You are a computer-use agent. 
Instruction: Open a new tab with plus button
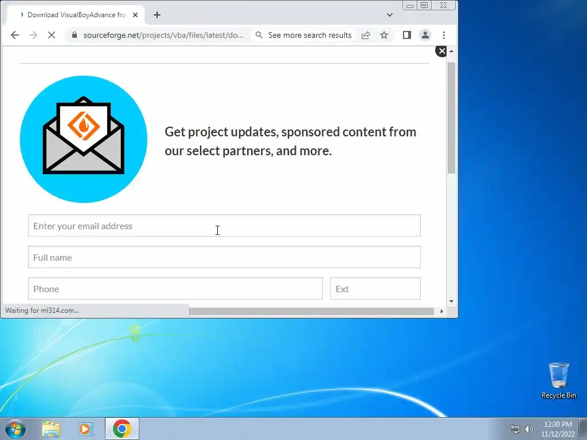pyautogui.click(x=157, y=15)
